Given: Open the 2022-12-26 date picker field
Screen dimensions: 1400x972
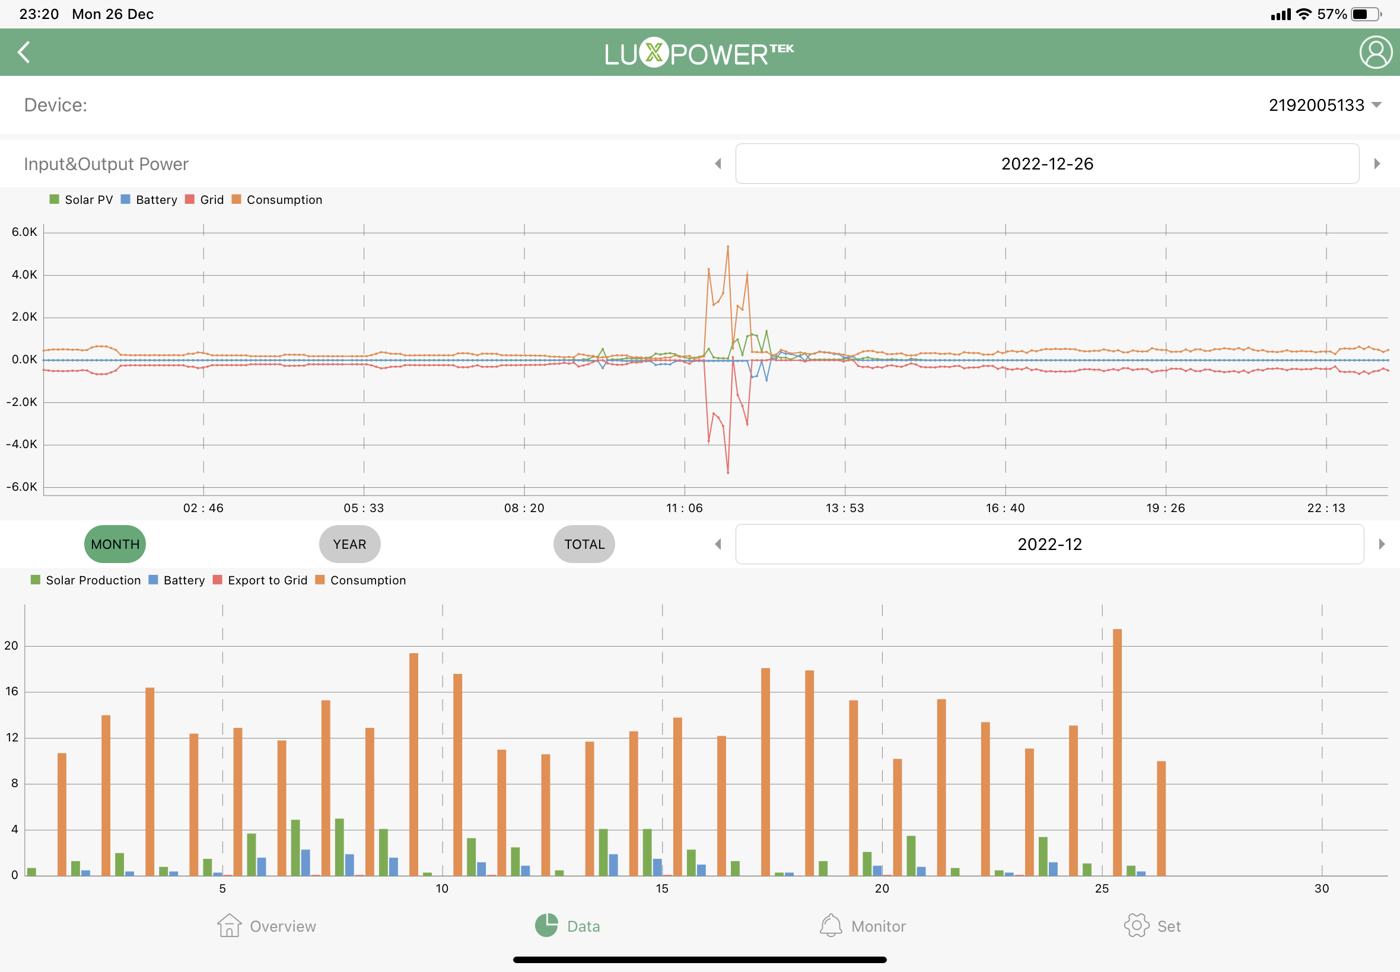Looking at the screenshot, I should [1047, 164].
